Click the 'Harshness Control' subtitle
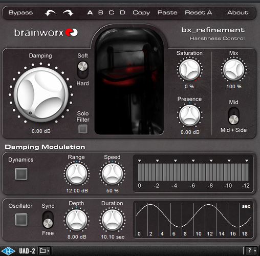 218,38
